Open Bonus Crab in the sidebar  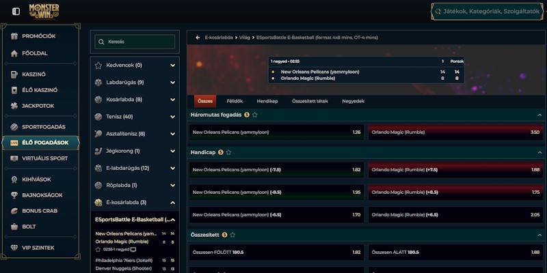click(40, 211)
